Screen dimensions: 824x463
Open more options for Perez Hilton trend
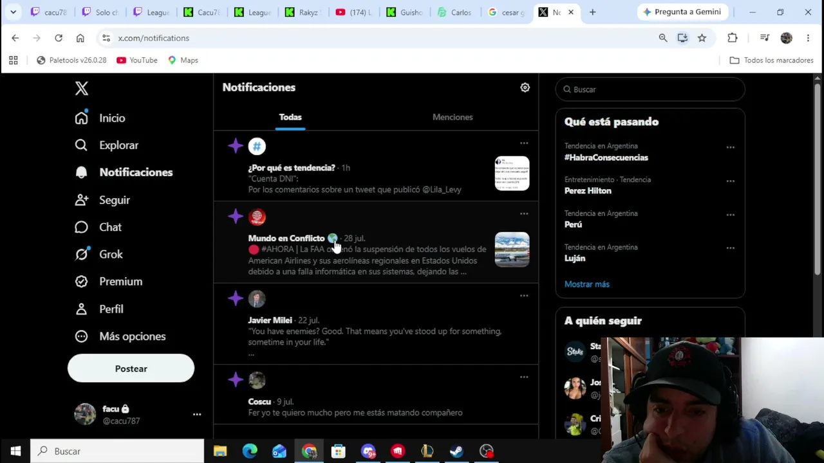pos(730,181)
